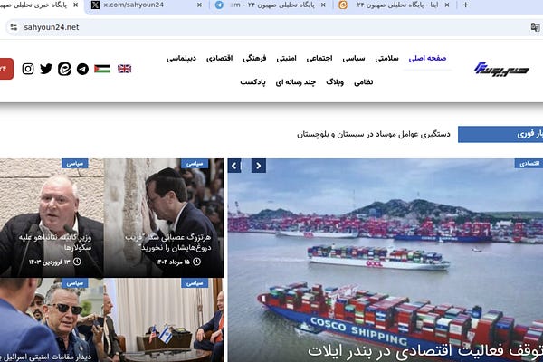Image resolution: width=543 pixels, height=362 pixels.
Task: Open the Herzog article headline
Action: pyautogui.click(x=168, y=243)
